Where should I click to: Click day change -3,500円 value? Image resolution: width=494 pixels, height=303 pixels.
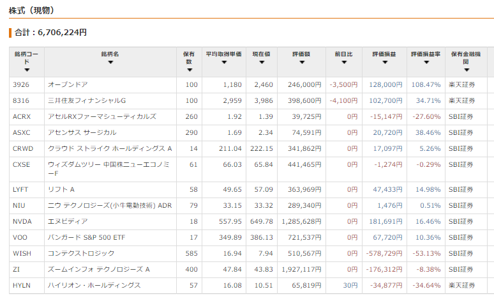click(344, 85)
